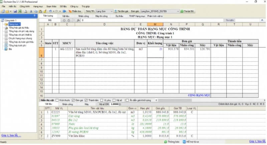Open the 'Hạng mục 1' folder in tree
Screen dimensions: 267x145
pos(13,24)
